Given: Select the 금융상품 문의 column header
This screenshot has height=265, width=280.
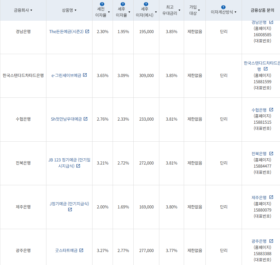Looking at the screenshot, I should tap(262, 10).
